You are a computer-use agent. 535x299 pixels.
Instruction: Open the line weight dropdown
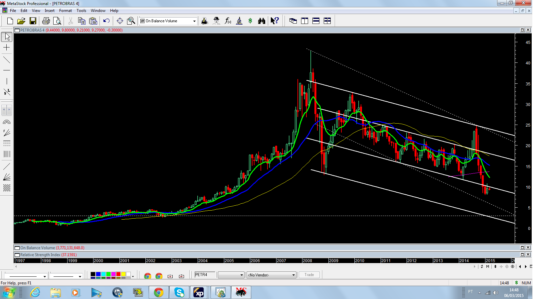coord(80,276)
